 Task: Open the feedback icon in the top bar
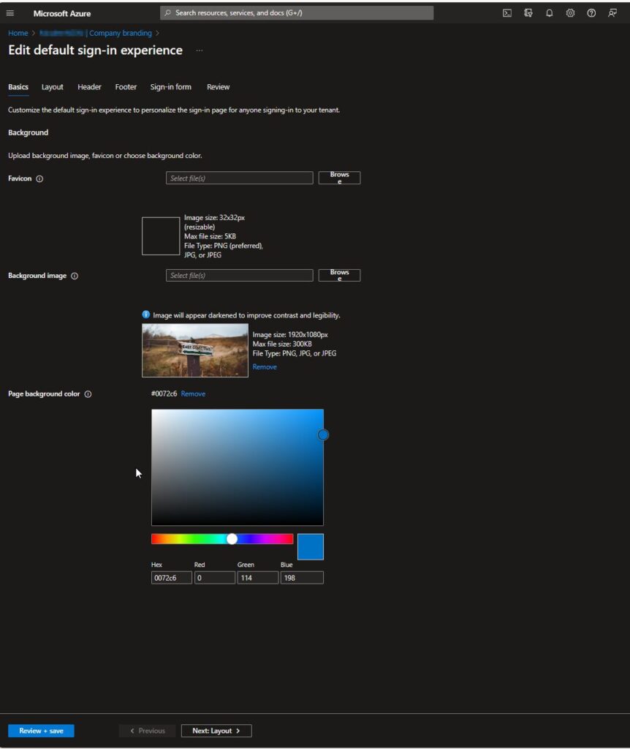pyautogui.click(x=612, y=13)
